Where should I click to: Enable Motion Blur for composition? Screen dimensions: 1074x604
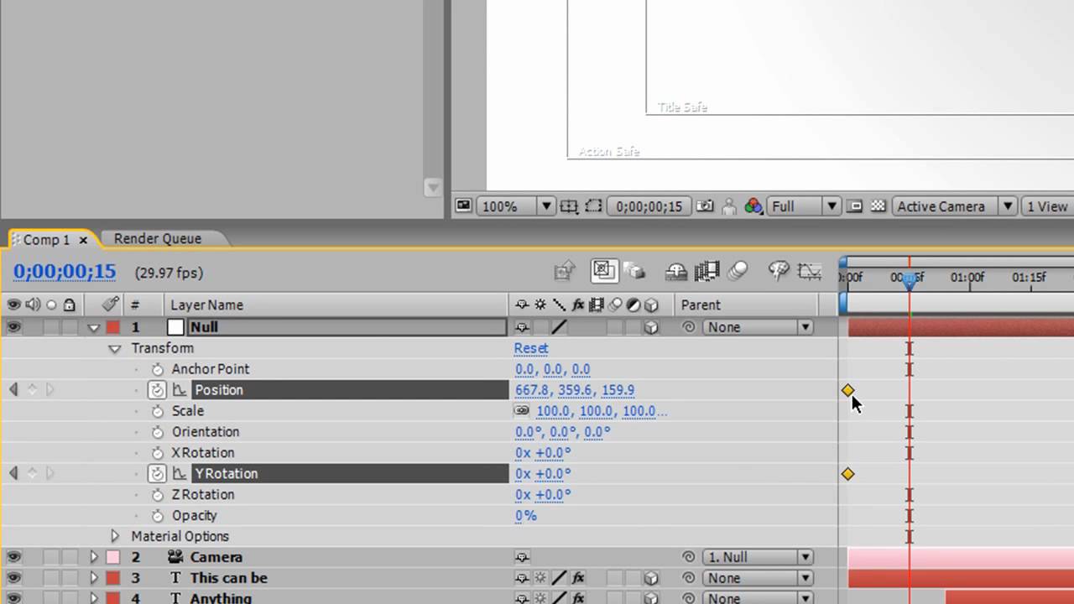(738, 271)
